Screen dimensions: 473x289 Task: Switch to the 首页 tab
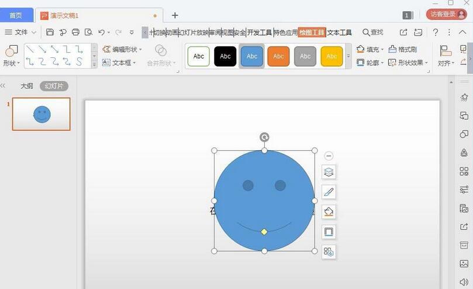[x=16, y=15]
